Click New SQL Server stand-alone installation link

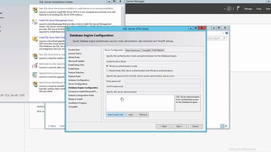click(x=76, y=8)
